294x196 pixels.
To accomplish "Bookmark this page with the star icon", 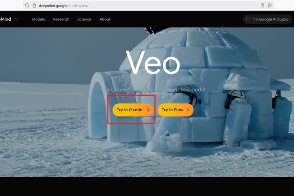I will (270, 5).
